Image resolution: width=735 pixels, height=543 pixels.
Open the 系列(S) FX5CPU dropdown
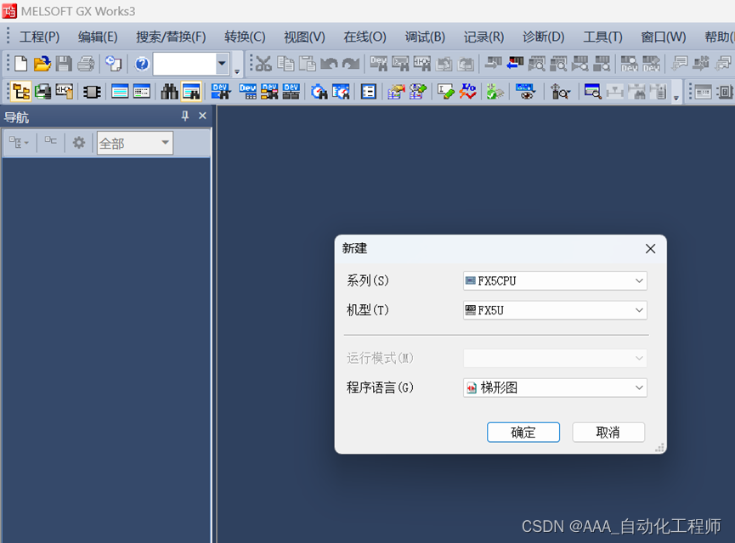pyautogui.click(x=555, y=281)
